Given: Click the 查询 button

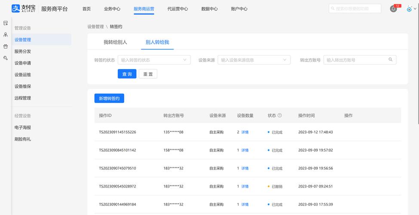Looking at the screenshot, I should (x=127, y=74).
